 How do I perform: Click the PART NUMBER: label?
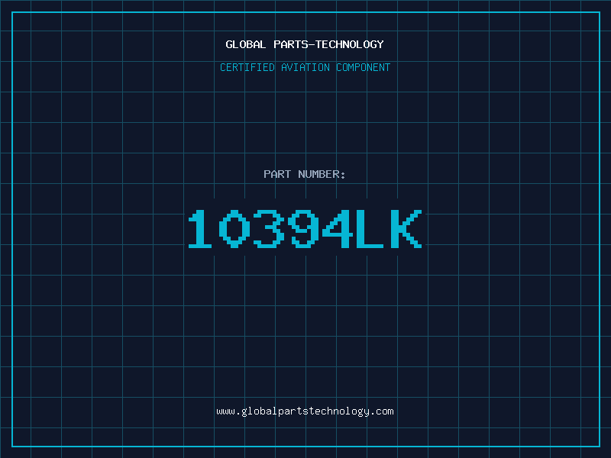coord(305,174)
